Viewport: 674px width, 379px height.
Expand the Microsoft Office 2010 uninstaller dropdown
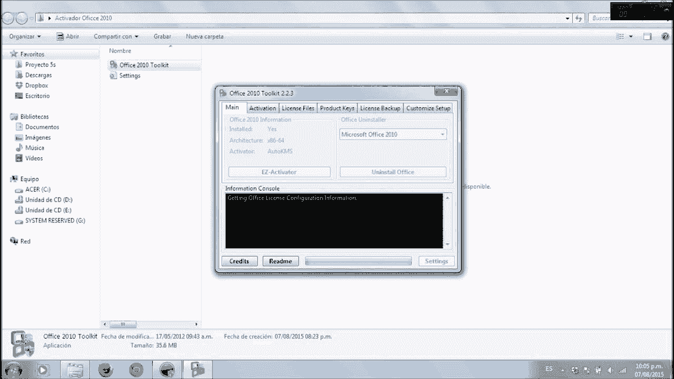pos(393,134)
